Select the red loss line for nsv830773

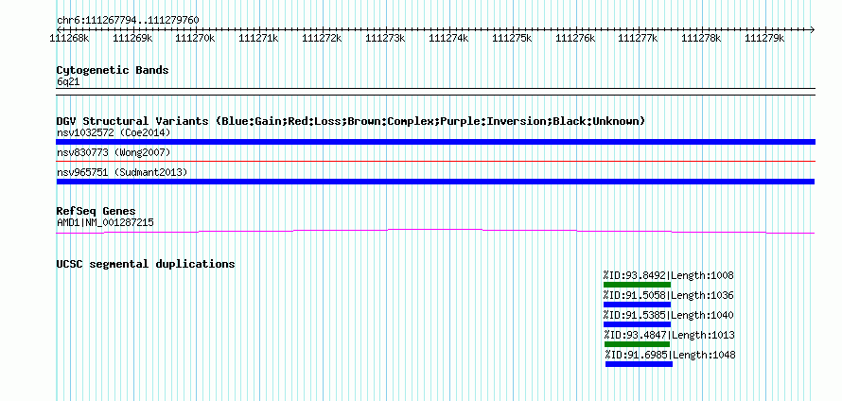click(435, 161)
